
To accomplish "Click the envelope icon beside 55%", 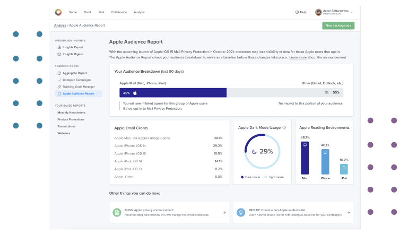I will (326, 93).
